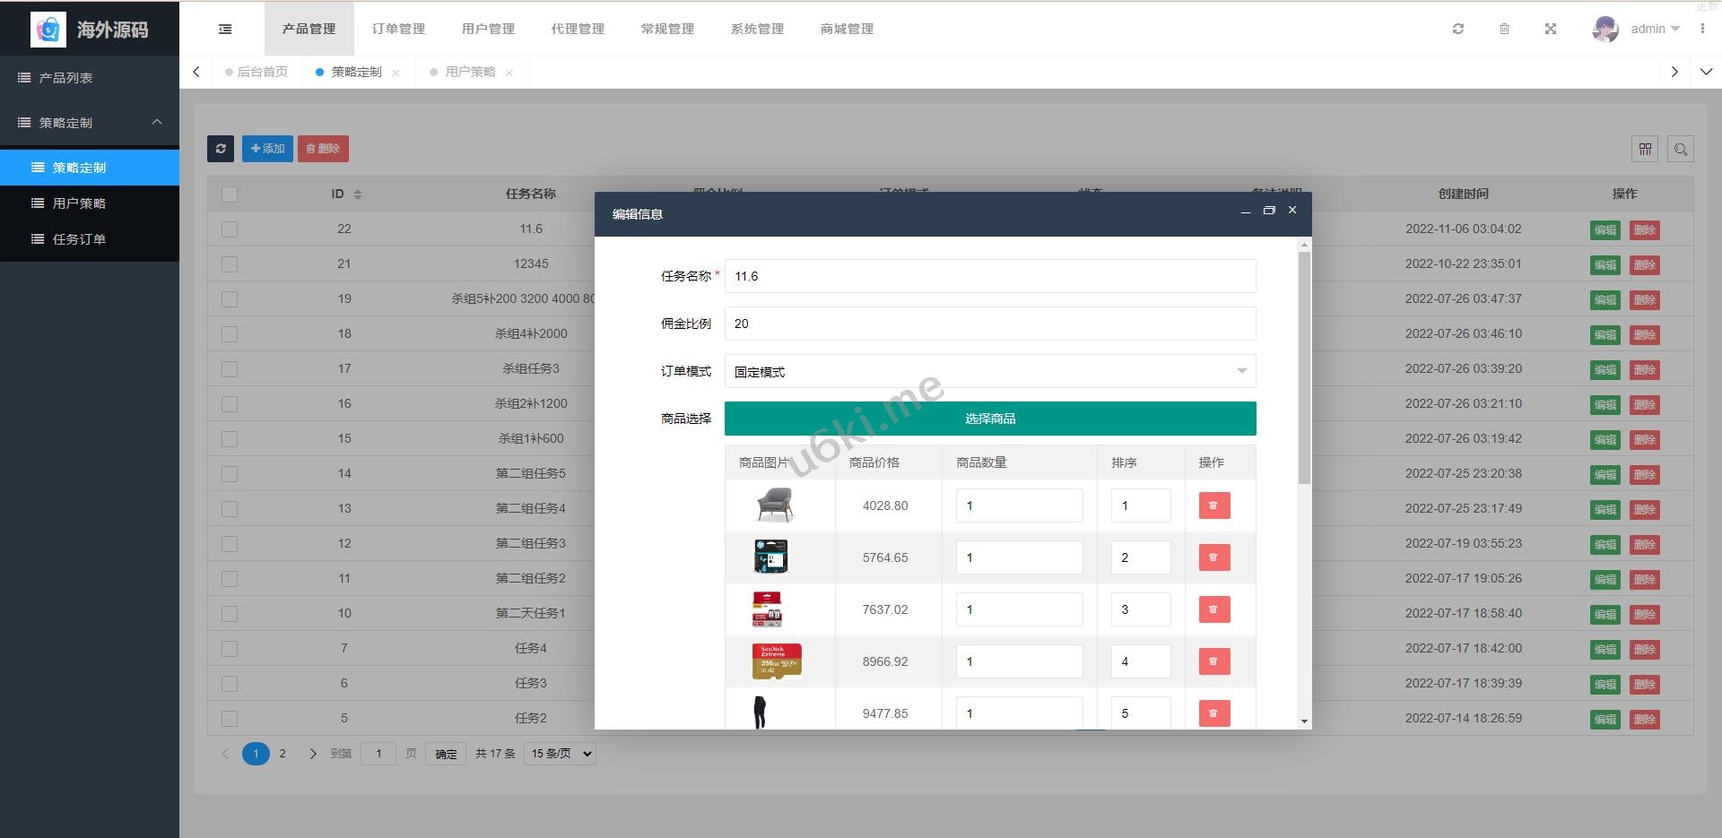Click the 佣金比例 input field
1722x838 pixels.
point(989,324)
